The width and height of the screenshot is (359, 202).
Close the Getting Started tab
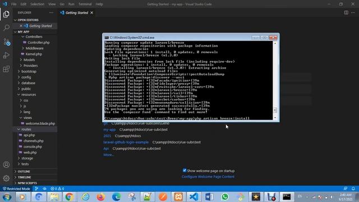[x=91, y=12]
